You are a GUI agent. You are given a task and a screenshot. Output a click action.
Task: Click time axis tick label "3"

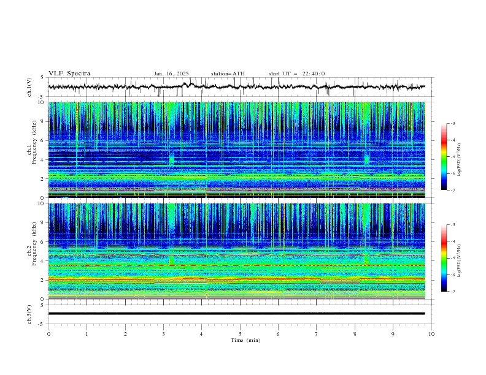click(x=163, y=334)
